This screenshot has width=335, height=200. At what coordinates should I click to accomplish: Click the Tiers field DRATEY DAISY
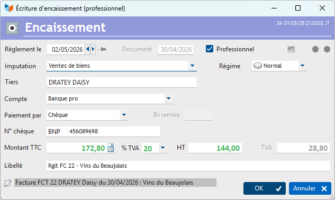pyautogui.click(x=121, y=82)
